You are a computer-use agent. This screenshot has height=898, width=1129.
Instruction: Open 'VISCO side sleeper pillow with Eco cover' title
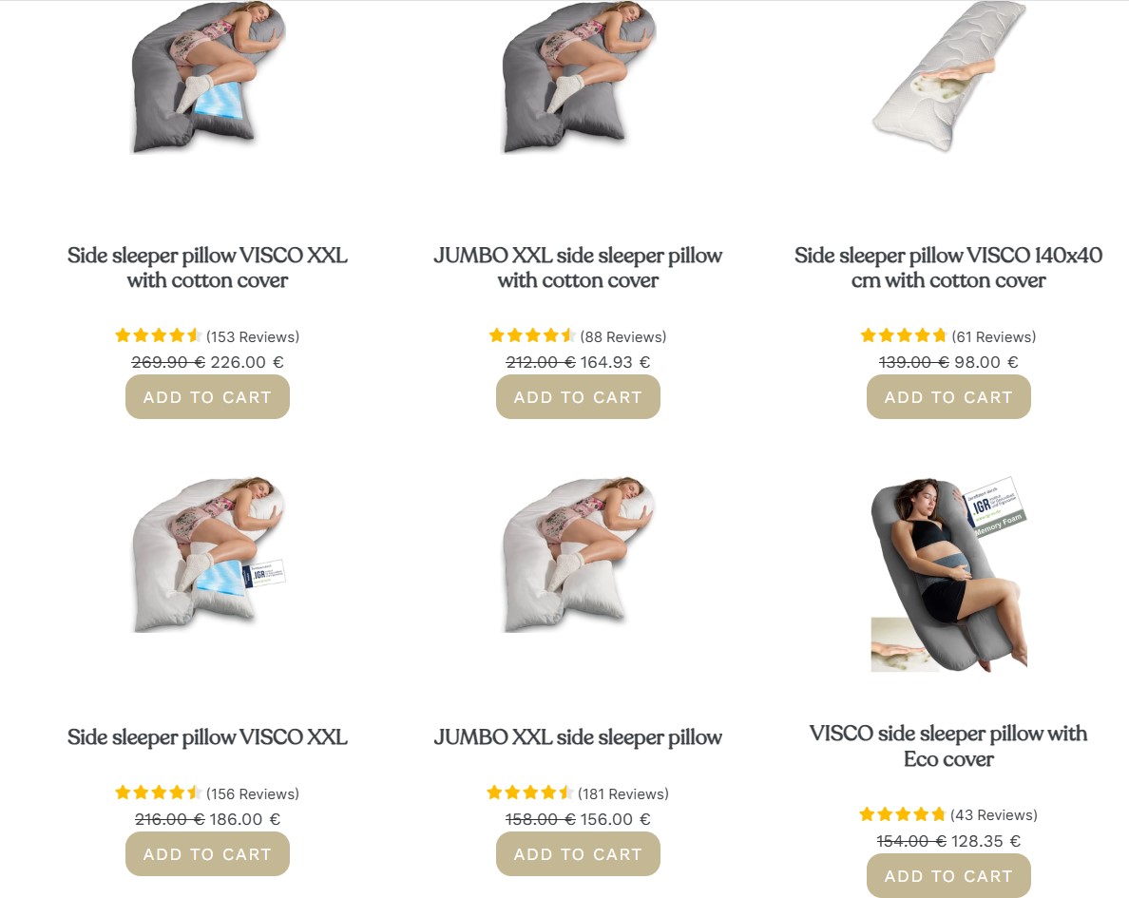point(948,746)
